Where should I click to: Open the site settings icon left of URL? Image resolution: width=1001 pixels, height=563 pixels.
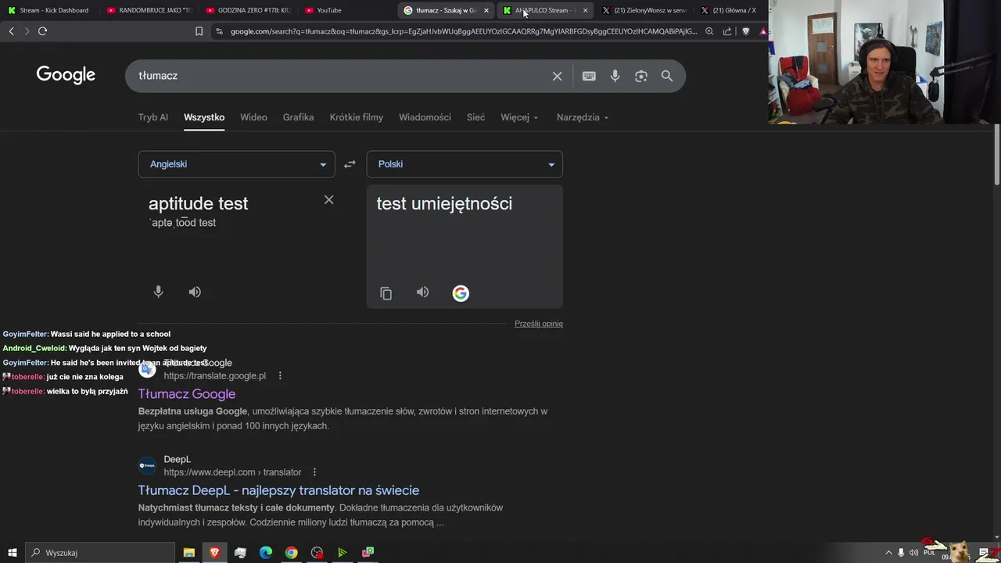point(219,31)
